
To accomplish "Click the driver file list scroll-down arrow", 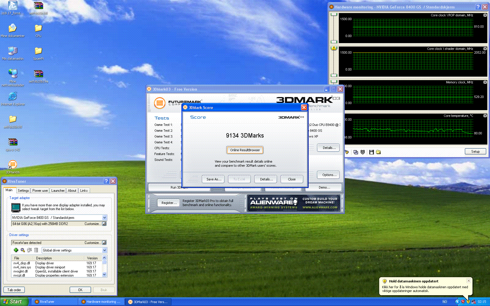I will [104, 275].
